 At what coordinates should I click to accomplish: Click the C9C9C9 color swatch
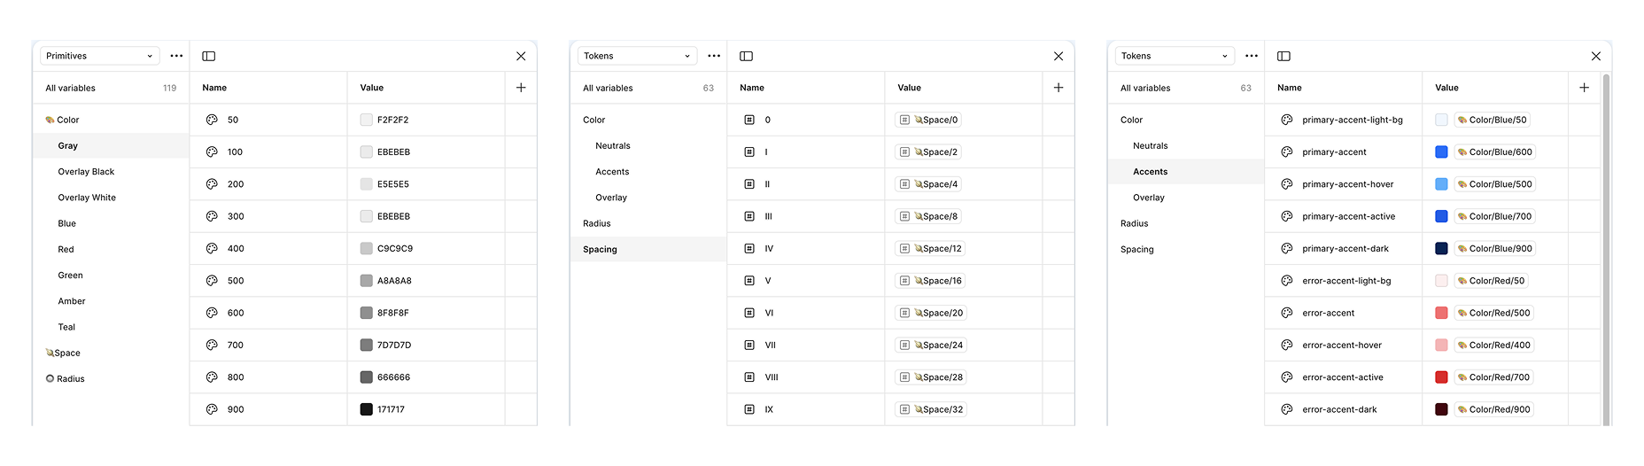pos(367,248)
